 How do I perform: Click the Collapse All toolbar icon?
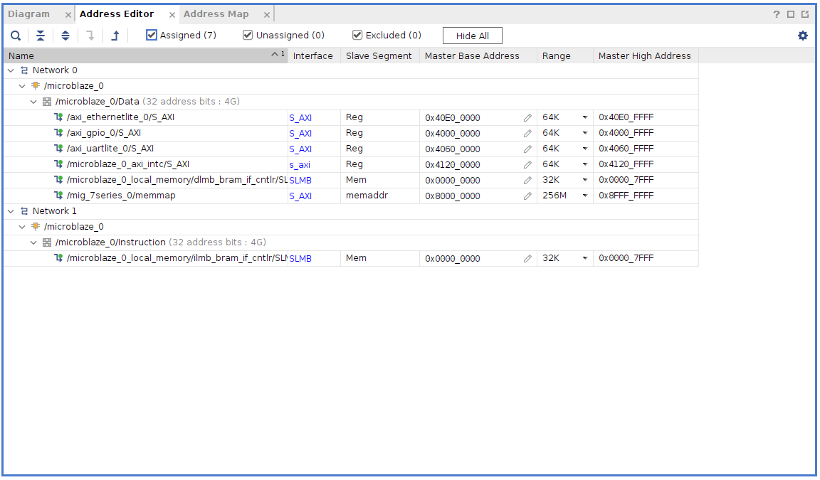41,36
